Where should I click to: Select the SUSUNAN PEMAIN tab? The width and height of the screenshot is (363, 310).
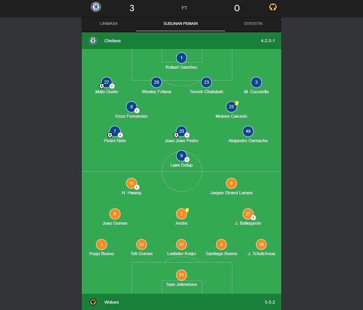[x=181, y=24]
